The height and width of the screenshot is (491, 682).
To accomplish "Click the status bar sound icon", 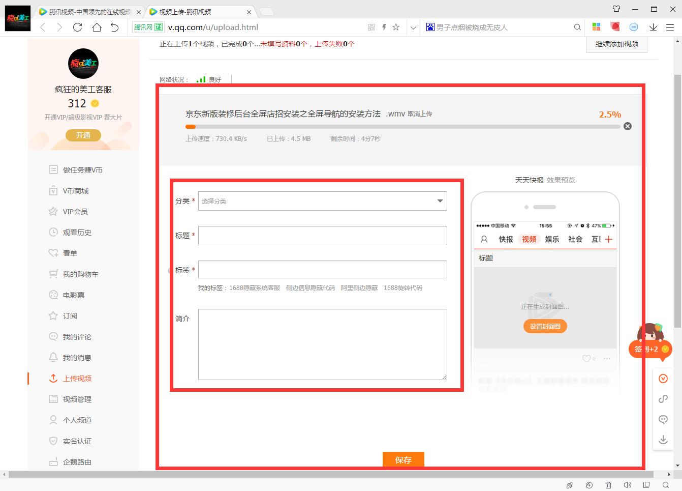I will pyautogui.click(x=628, y=485).
